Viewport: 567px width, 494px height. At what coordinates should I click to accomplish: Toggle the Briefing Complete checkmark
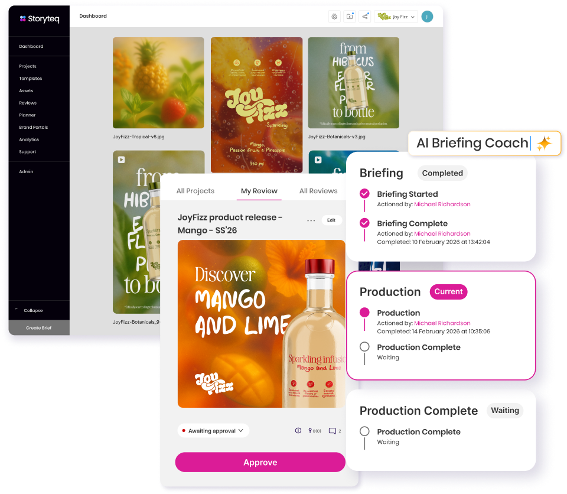pos(364,223)
